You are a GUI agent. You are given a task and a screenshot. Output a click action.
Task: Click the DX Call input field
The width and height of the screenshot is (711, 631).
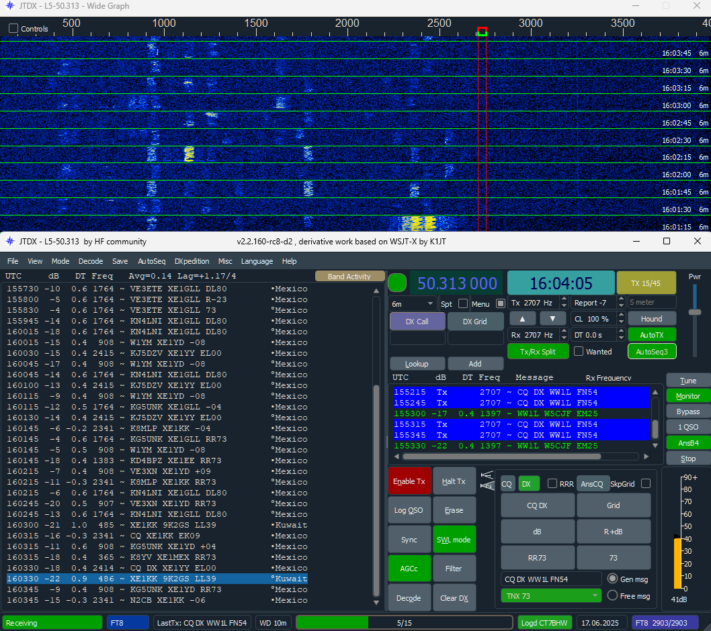(x=417, y=338)
